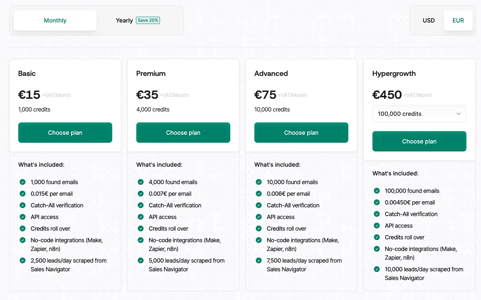Click checkmark icon next to 0.007€ per email

point(141,194)
